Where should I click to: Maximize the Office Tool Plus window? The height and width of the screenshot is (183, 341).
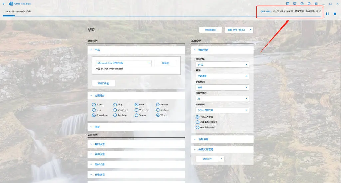(330, 4)
